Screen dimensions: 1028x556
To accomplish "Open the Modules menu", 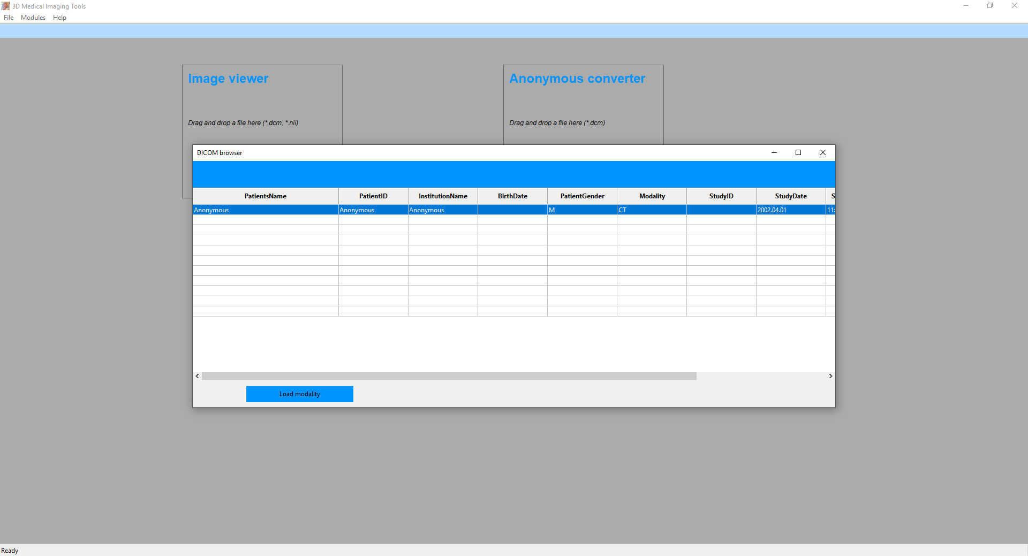I will [33, 18].
